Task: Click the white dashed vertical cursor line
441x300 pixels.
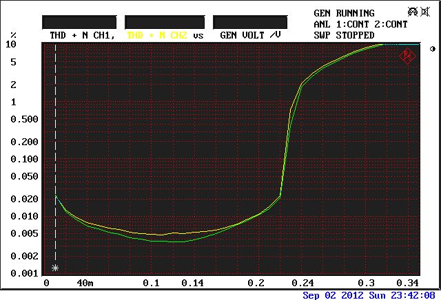Action: click(55, 152)
